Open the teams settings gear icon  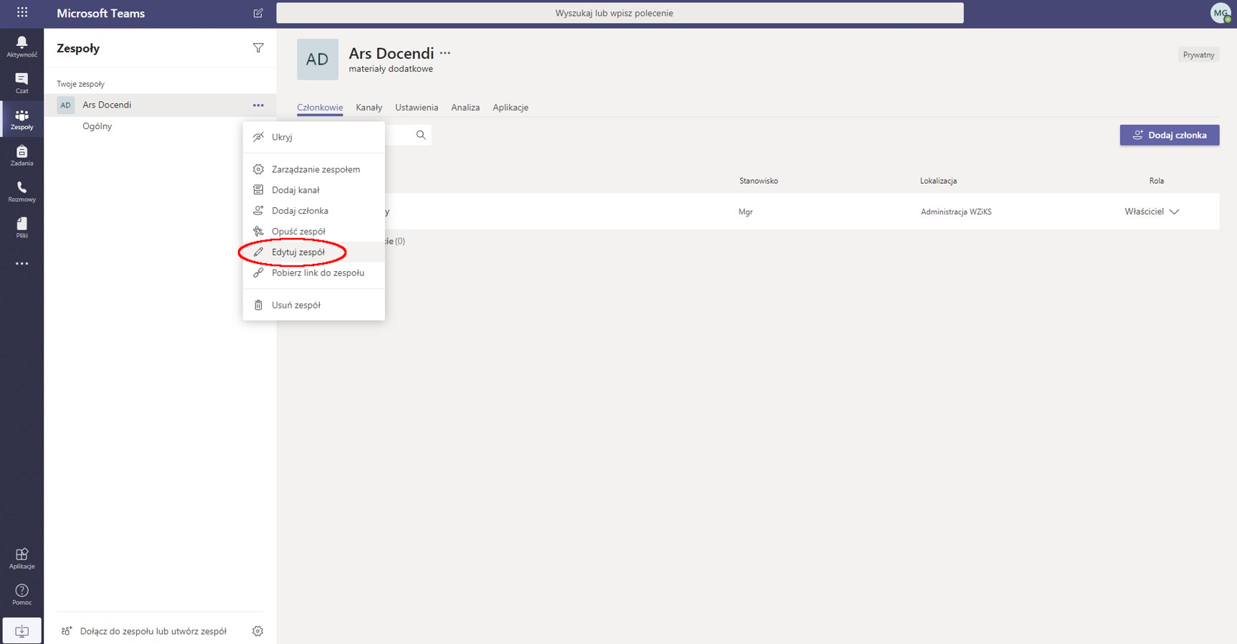pyautogui.click(x=257, y=631)
